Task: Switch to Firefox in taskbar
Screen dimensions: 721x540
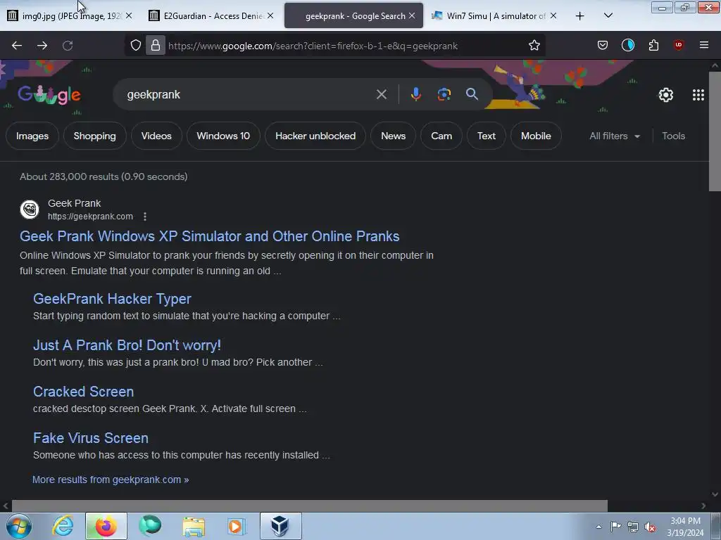Action: [106, 526]
